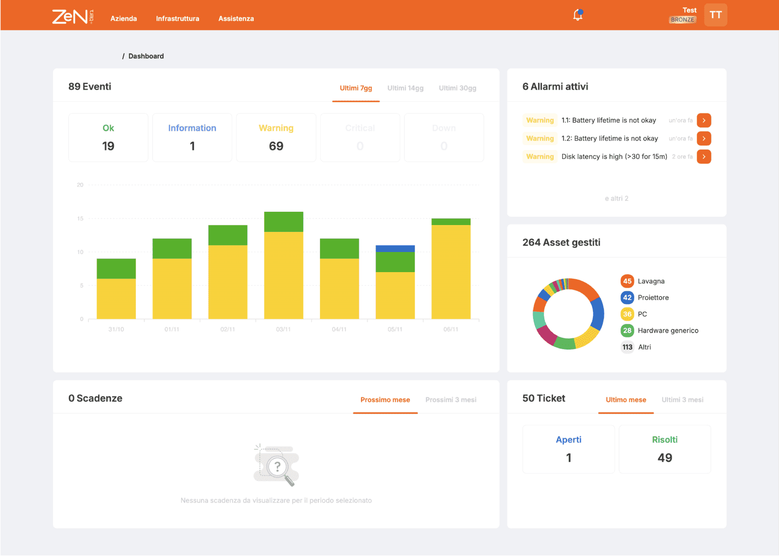Select the Prossimi 3 mesi tab
This screenshot has height=556, width=779.
451,400
